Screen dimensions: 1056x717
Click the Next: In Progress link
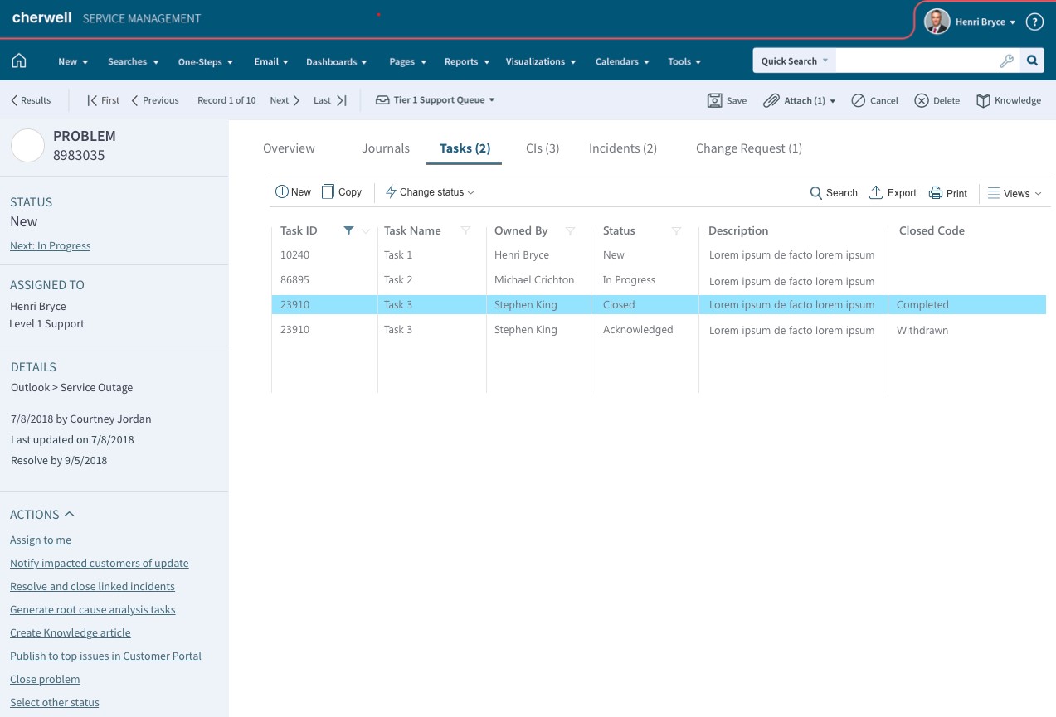pyautogui.click(x=50, y=245)
